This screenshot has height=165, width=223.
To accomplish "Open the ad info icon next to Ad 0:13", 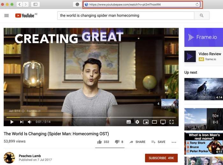I will (23, 111).
